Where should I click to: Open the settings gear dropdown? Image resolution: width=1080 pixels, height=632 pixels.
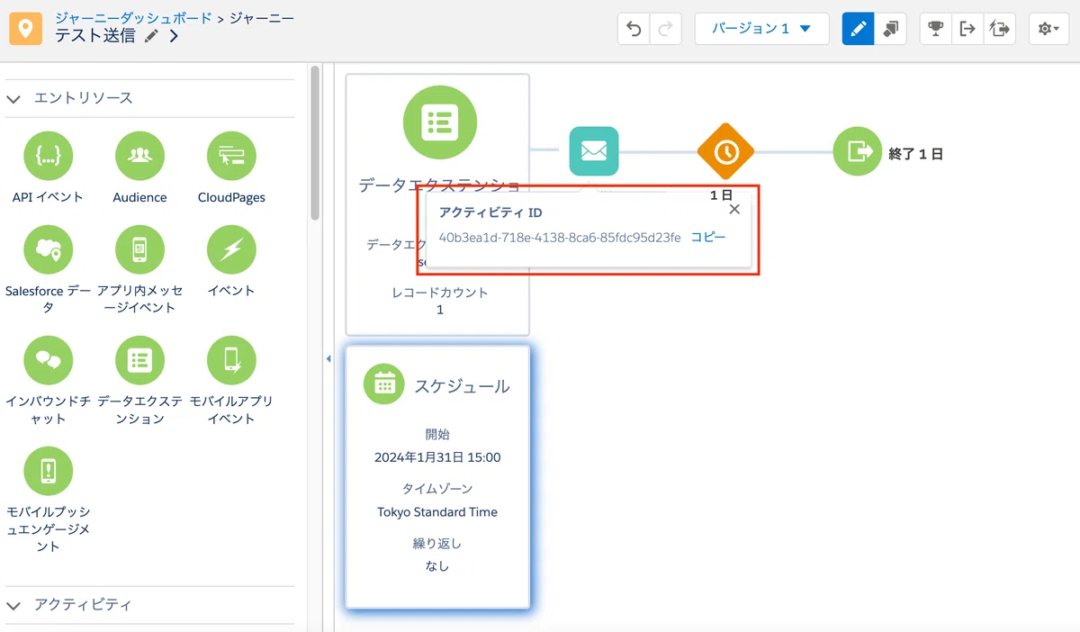tap(1048, 29)
